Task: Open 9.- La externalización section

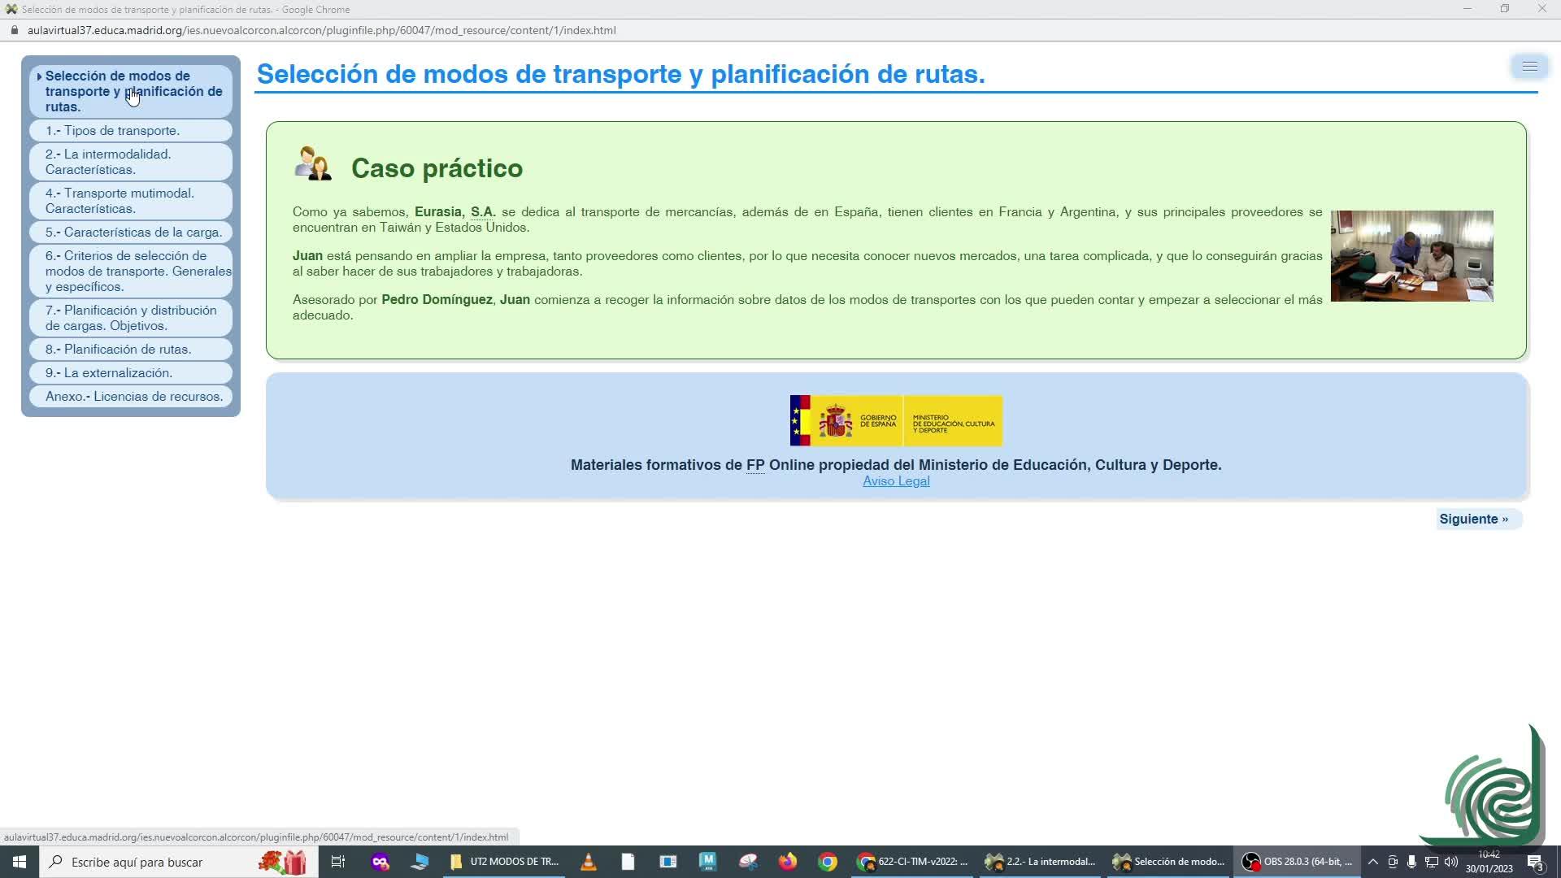Action: (x=109, y=373)
